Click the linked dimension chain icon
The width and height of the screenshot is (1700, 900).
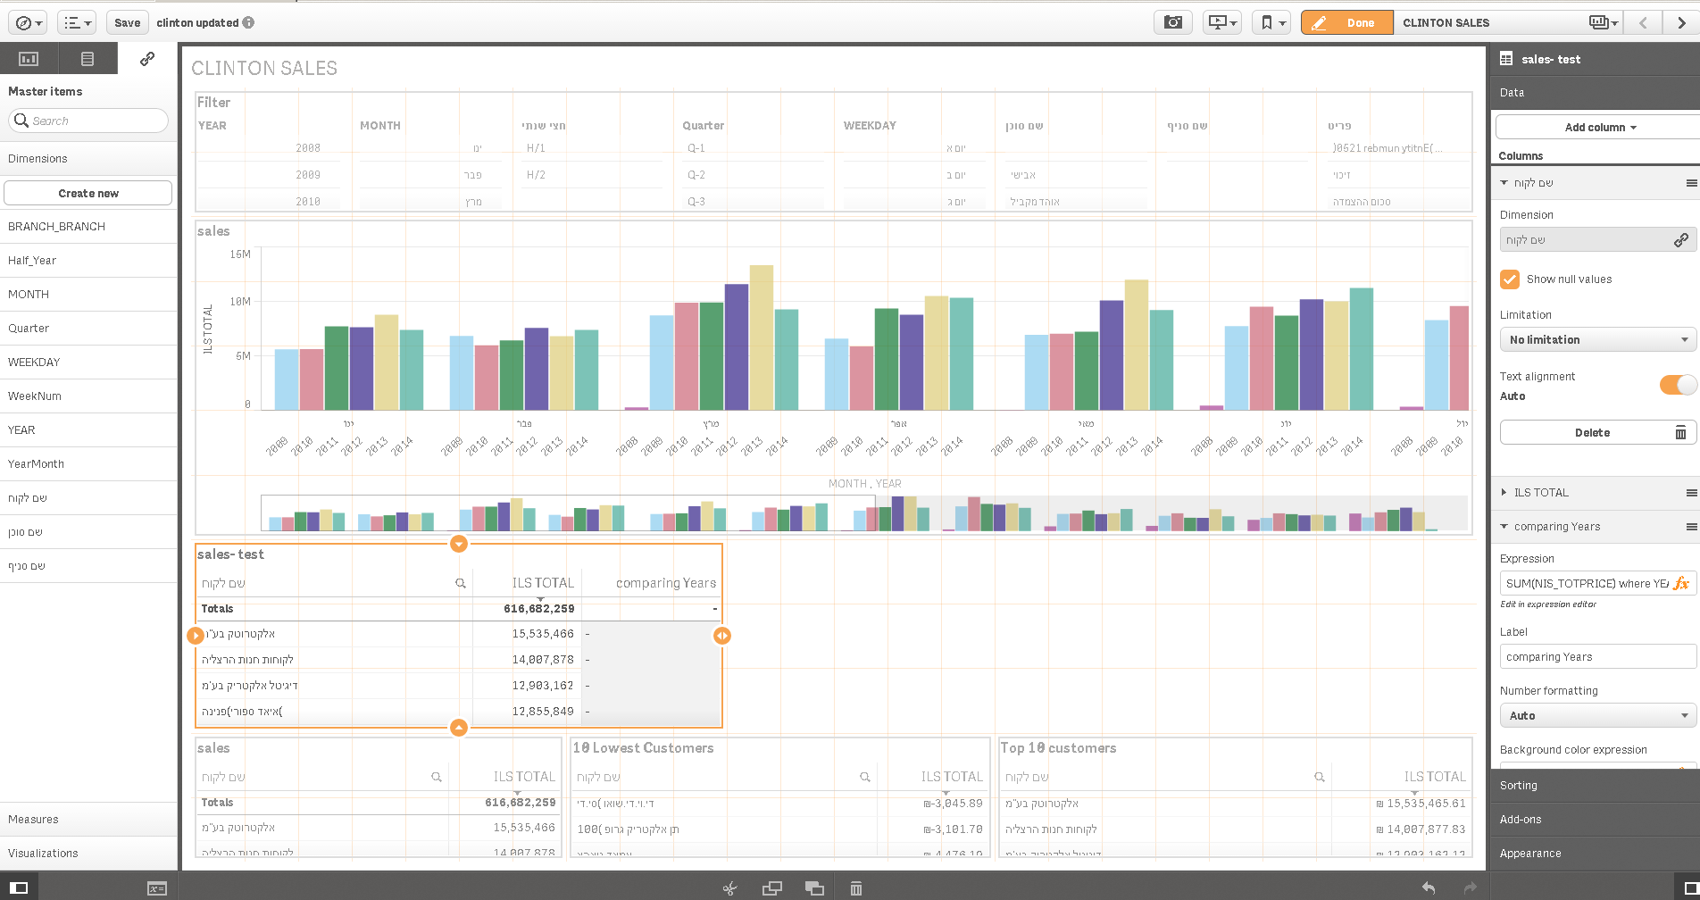(x=1680, y=239)
